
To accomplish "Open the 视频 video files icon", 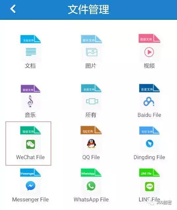I will point(149,52).
